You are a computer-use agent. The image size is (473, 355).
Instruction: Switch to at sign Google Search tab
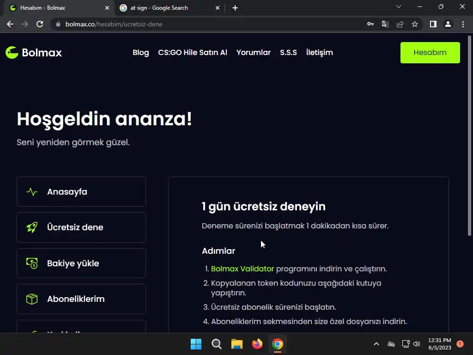(170, 8)
